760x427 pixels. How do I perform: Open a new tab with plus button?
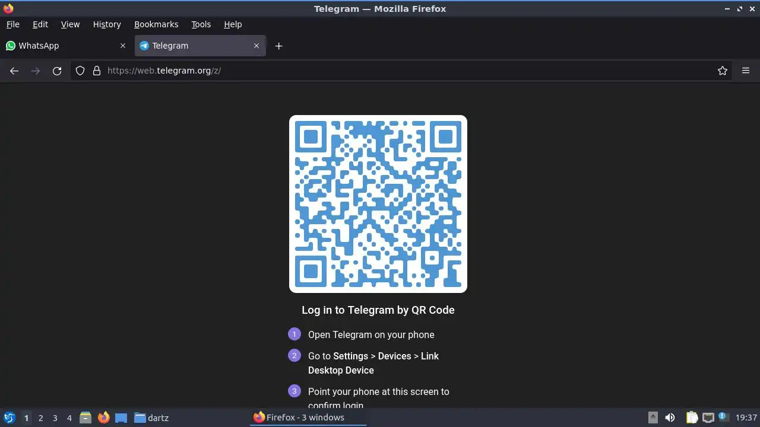coord(278,46)
